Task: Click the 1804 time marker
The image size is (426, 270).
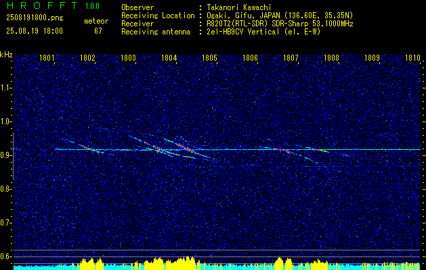Action: coord(169,57)
